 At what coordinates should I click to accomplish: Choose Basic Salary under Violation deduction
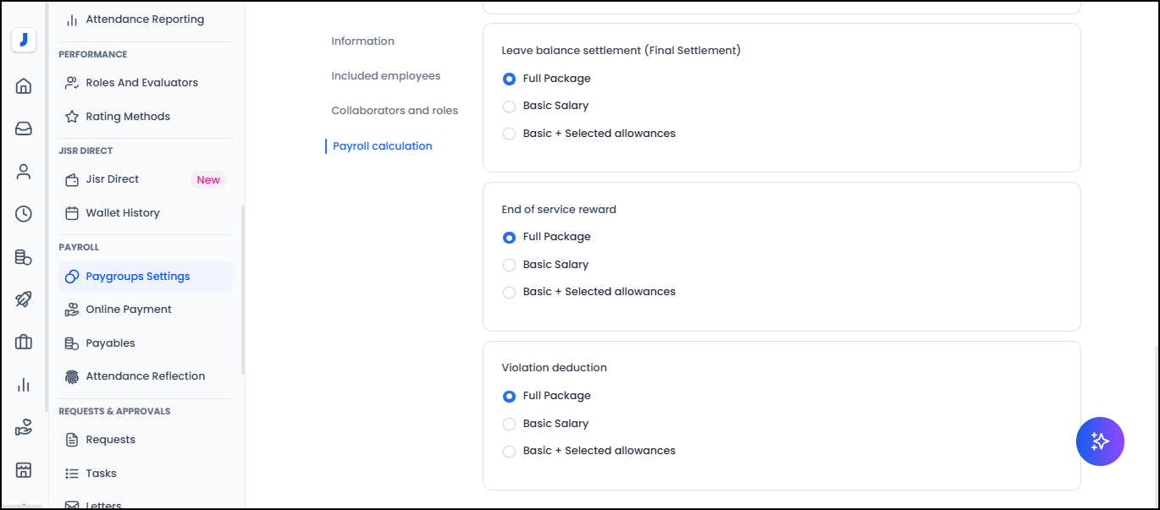coord(509,424)
